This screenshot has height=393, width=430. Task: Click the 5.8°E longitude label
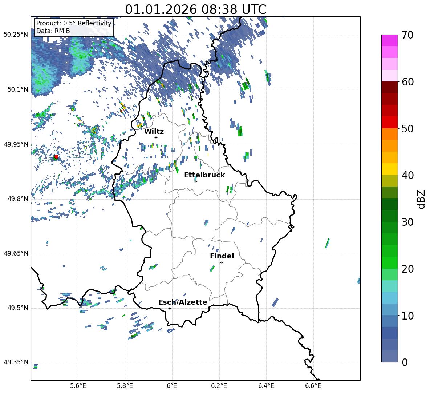[x=125, y=386]
